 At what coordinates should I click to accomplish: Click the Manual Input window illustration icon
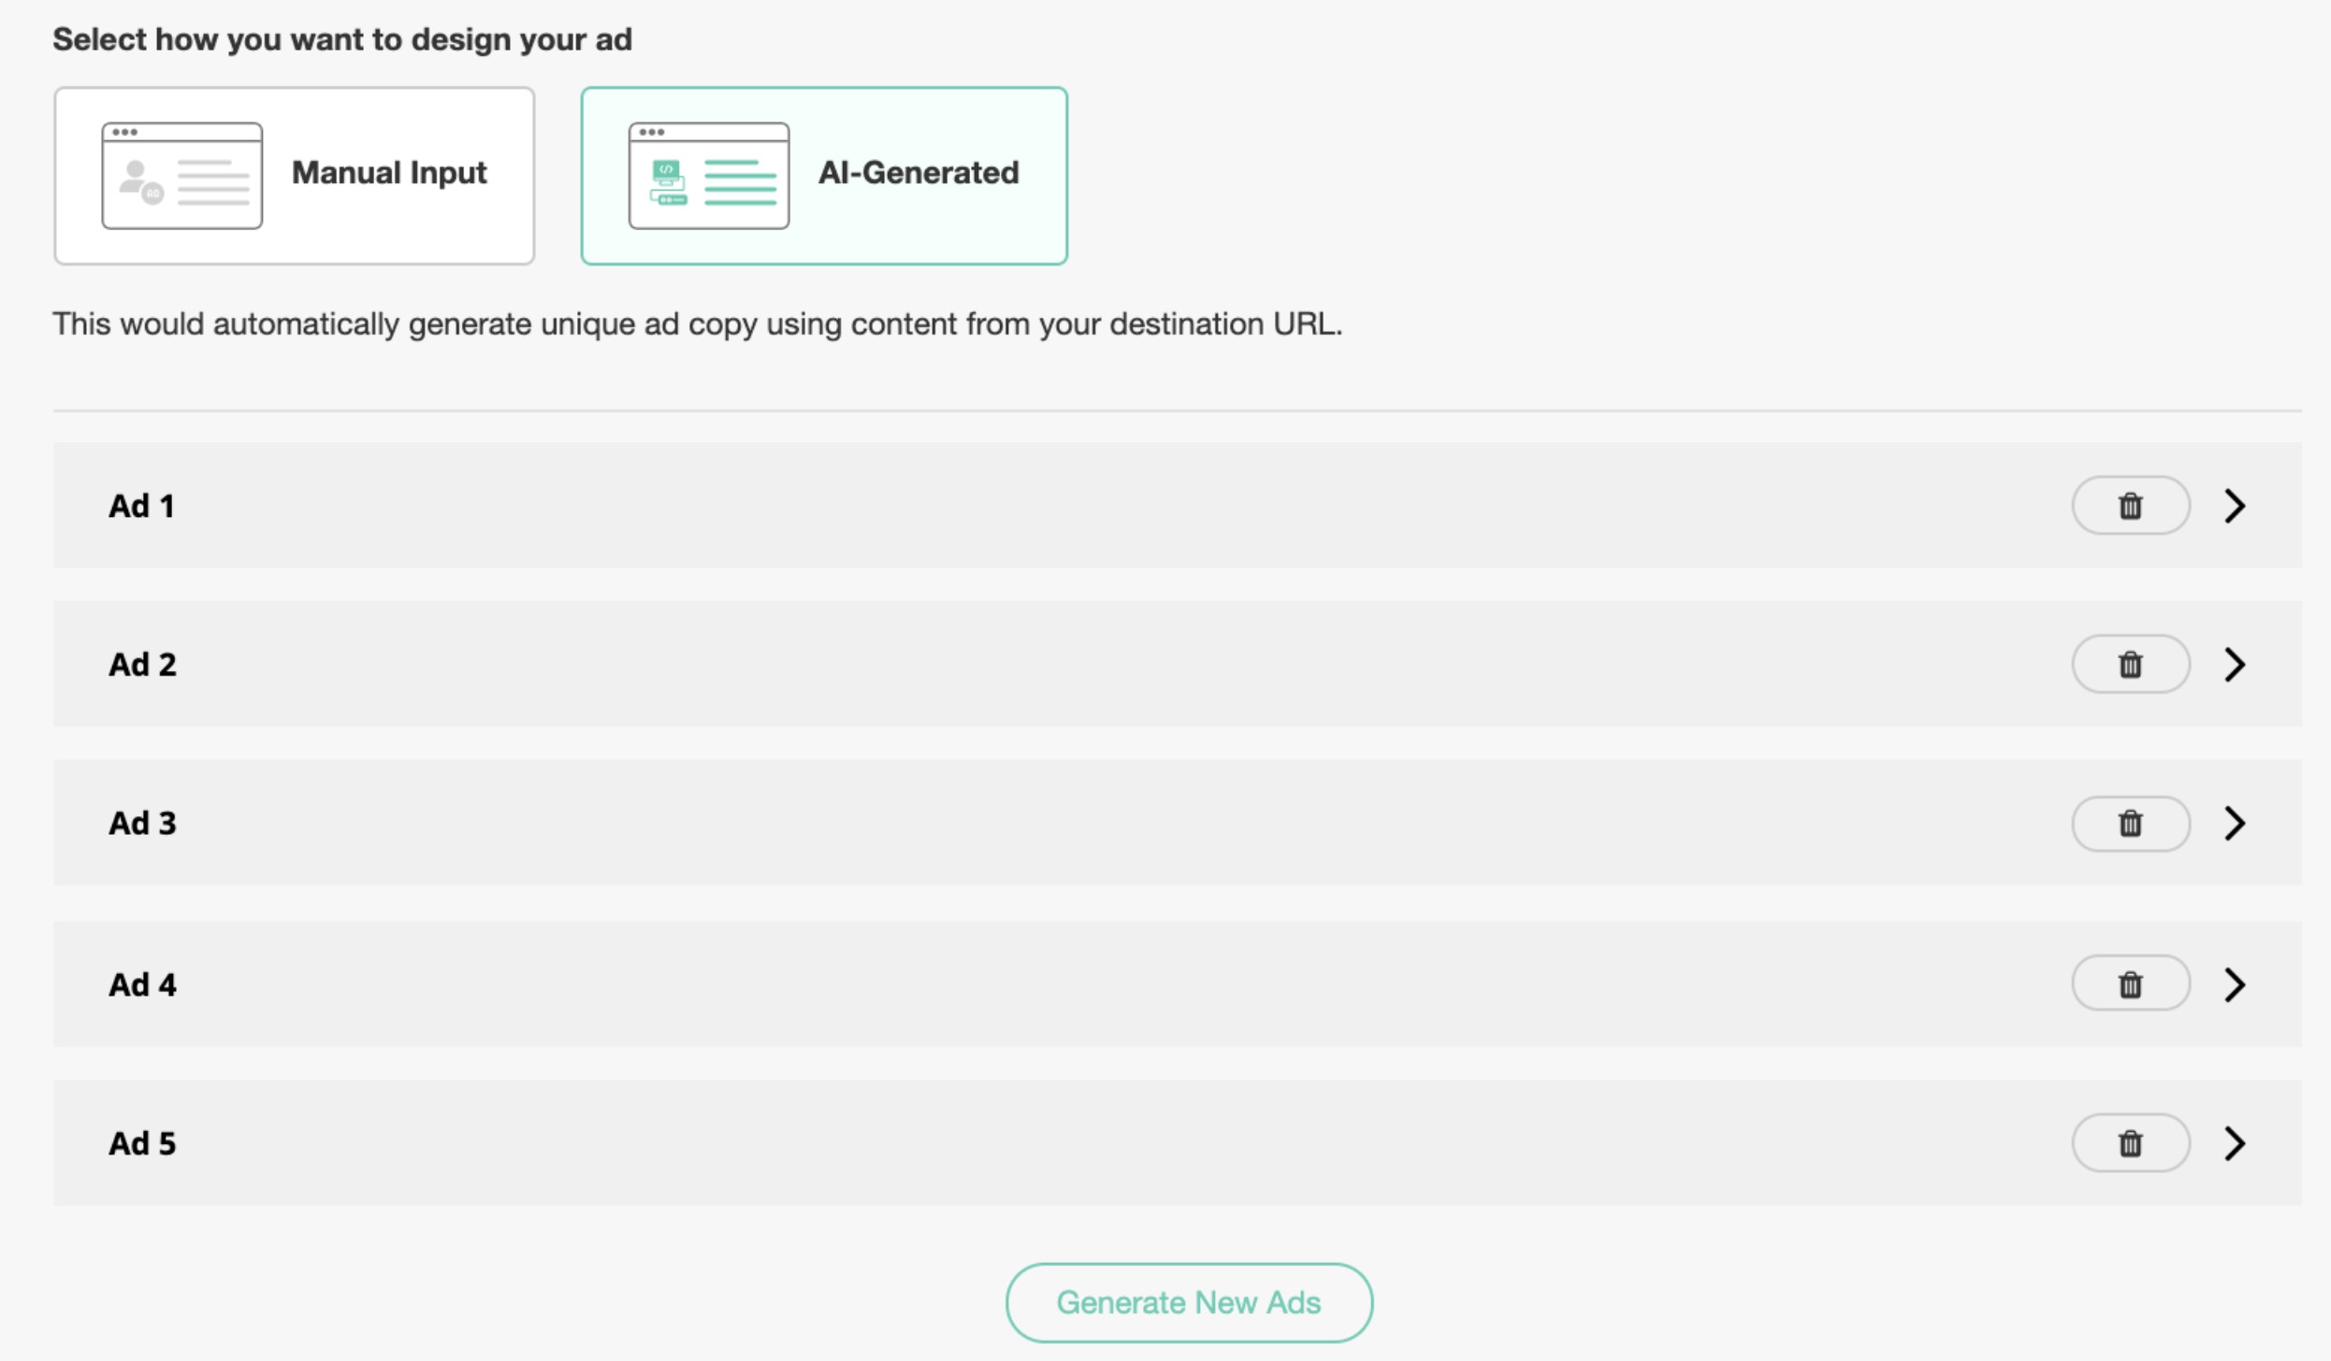(x=181, y=176)
